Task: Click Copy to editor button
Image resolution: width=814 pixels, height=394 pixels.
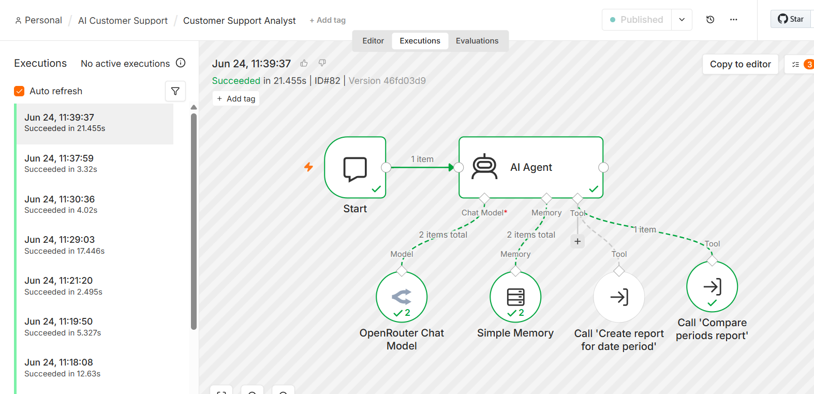Action: (x=740, y=64)
